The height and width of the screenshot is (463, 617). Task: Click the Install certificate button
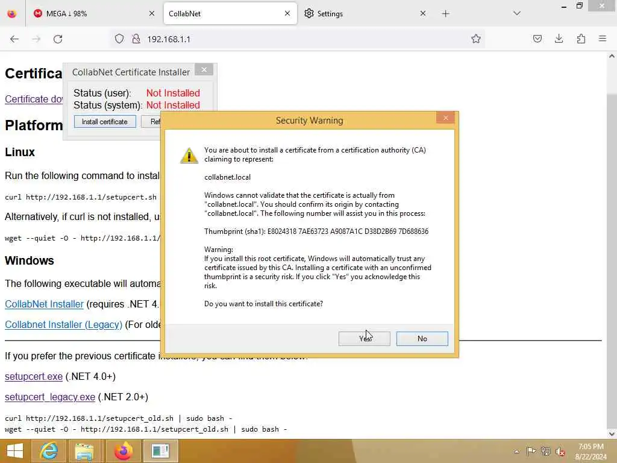[105, 122]
